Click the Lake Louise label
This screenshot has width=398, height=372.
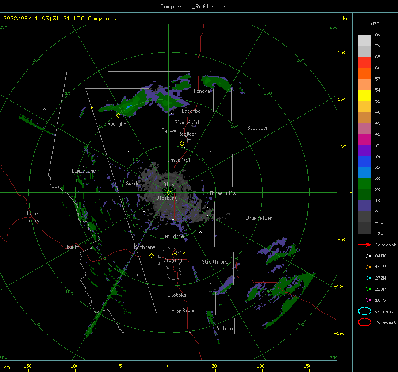pos(34,217)
